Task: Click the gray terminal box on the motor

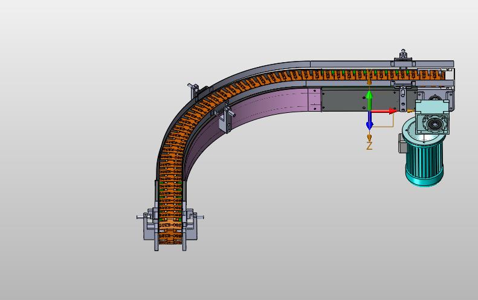Action: point(402,143)
